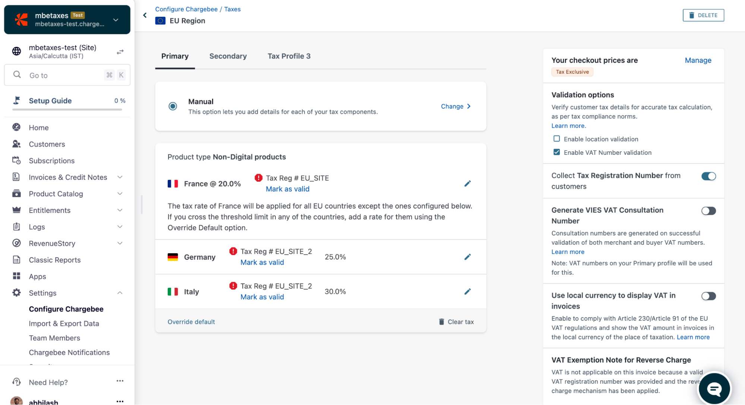Click the DELETE button
This screenshot has height=405, width=745.
pyautogui.click(x=703, y=15)
